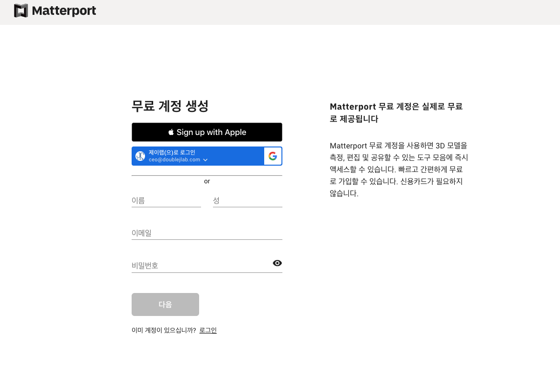Click the 'or' separator text
This screenshot has height=383, width=560.
207,181
